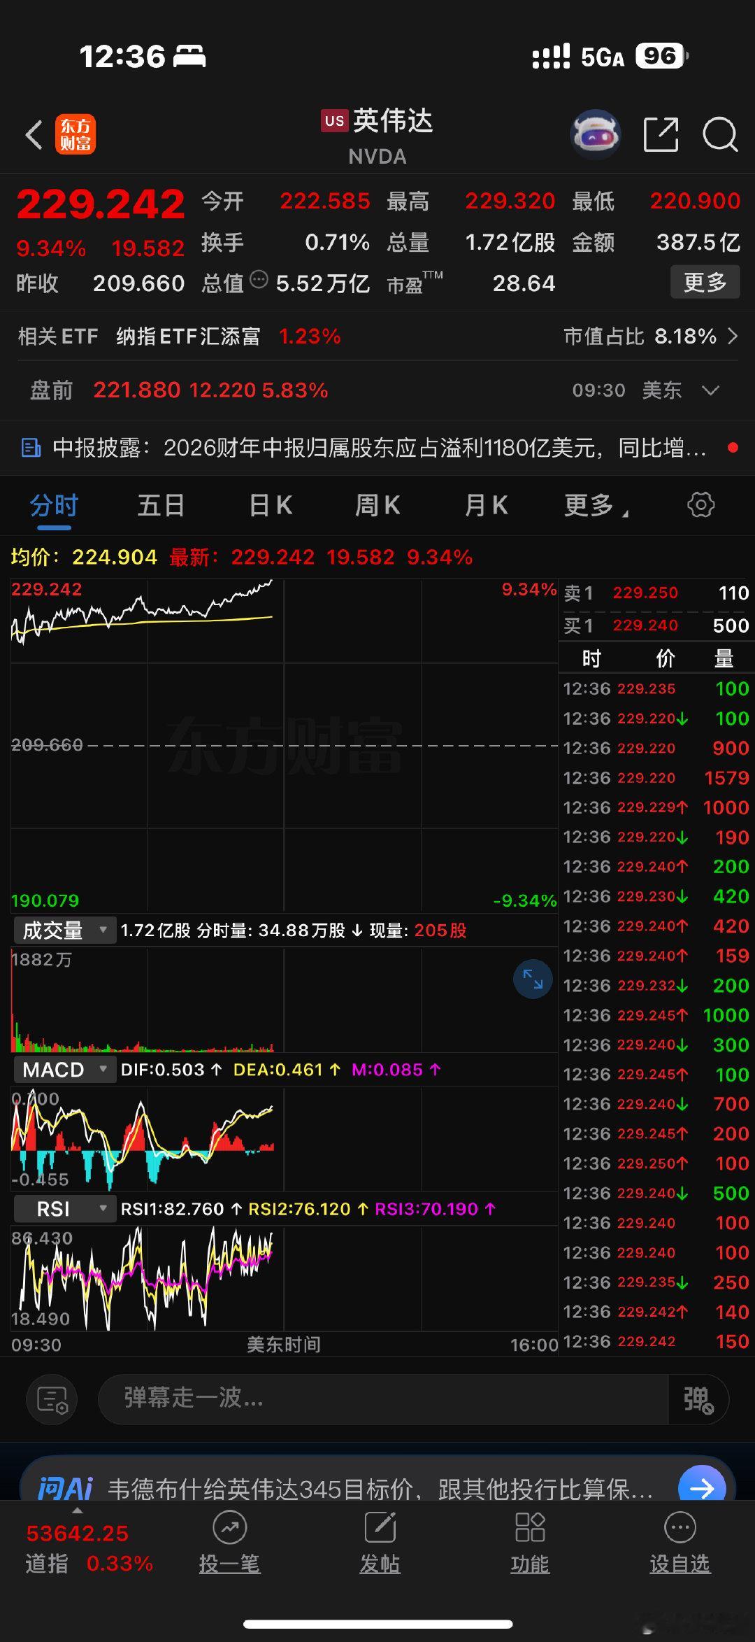The image size is (755, 1642).
Task: Tap the 弹幕走一波 input field
Action: (x=383, y=1399)
